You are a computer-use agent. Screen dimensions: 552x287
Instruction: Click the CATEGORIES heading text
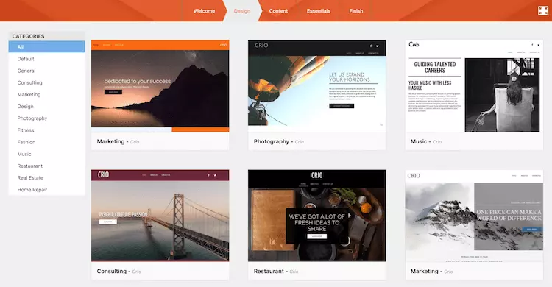(28, 36)
